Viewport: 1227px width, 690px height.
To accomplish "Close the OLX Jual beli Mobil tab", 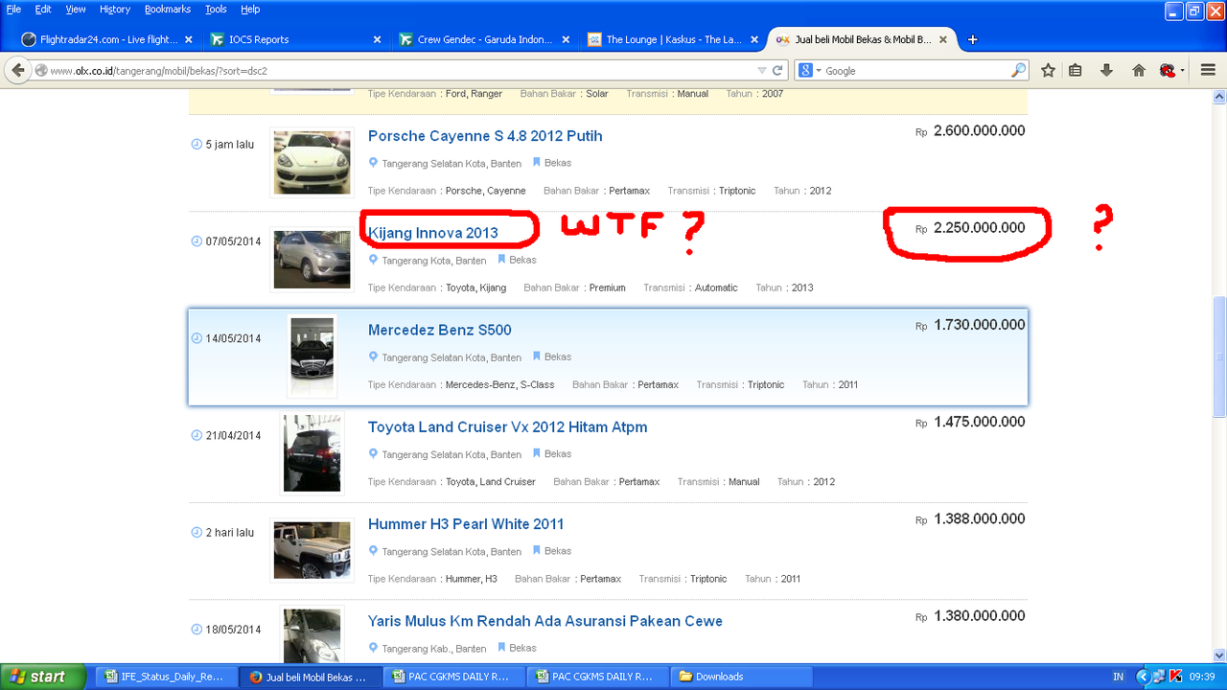I will (x=943, y=39).
